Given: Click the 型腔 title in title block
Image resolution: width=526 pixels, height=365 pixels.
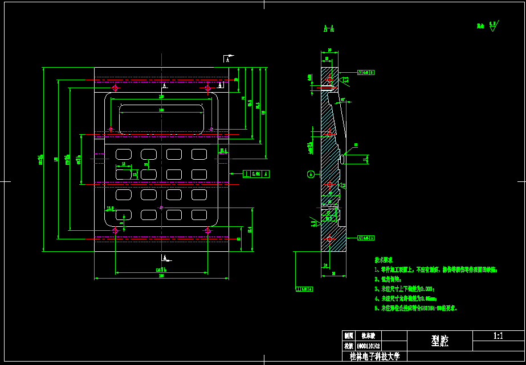Looking at the screenshot, I should tap(439, 341).
